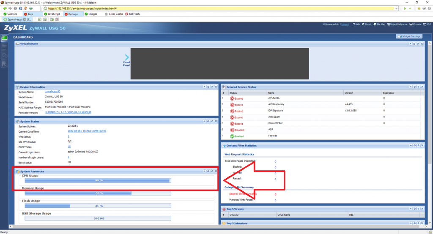Collapse the Secured Service Status widget
433x234 pixels.
coord(411,87)
